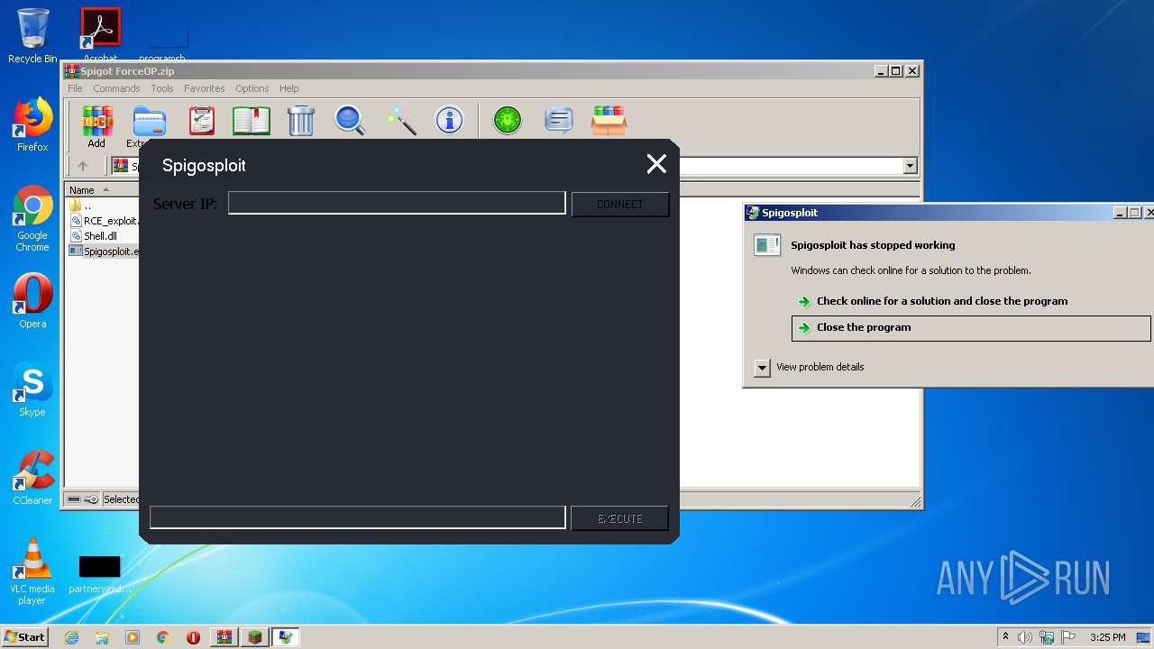The width and height of the screenshot is (1154, 649).
Task: Click the SFX box icon in WinRAR
Action: point(609,121)
